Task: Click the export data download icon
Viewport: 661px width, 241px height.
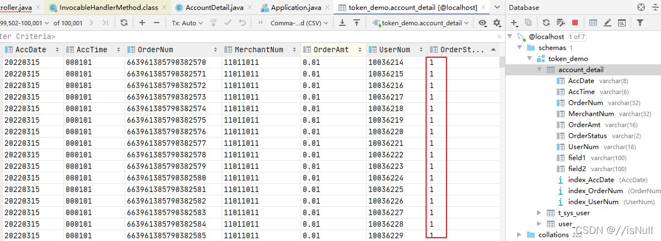Action: (x=343, y=23)
